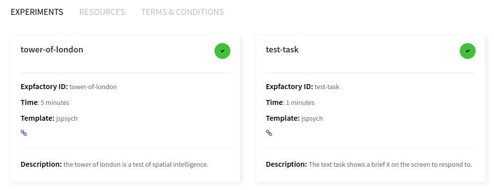Image resolution: width=494 pixels, height=190 pixels.
Task: Select the test-task card title
Action: [x=282, y=49]
